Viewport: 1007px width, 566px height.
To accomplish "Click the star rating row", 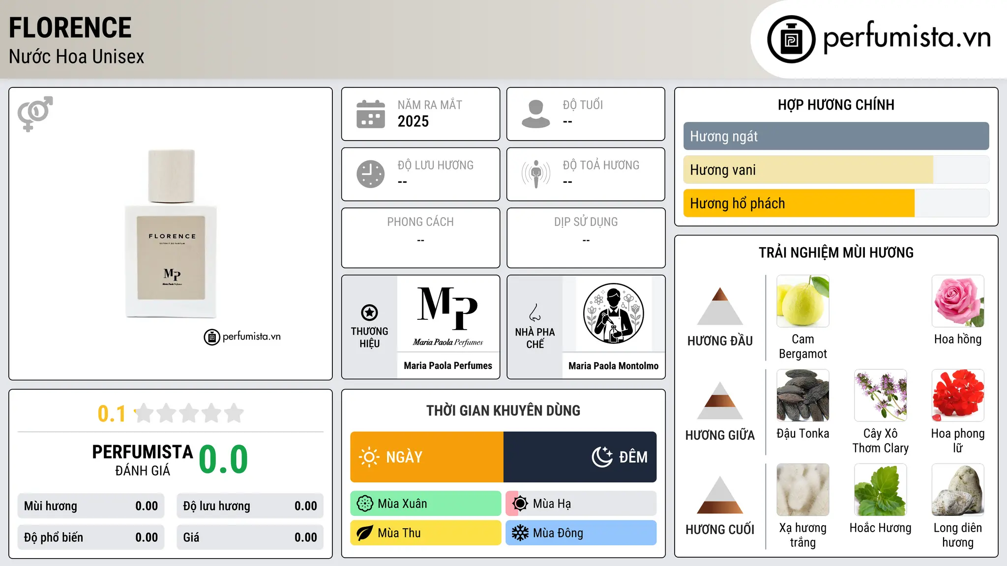I will (189, 413).
